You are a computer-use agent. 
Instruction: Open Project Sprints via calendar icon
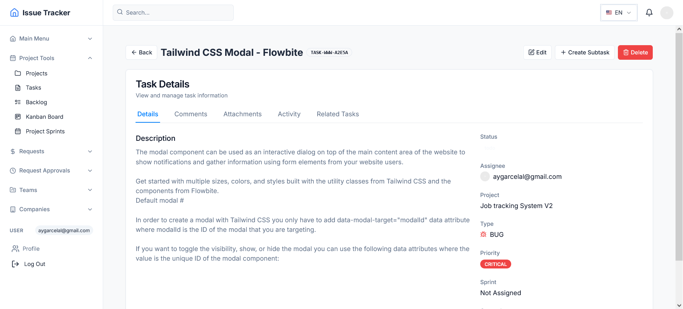(x=18, y=131)
